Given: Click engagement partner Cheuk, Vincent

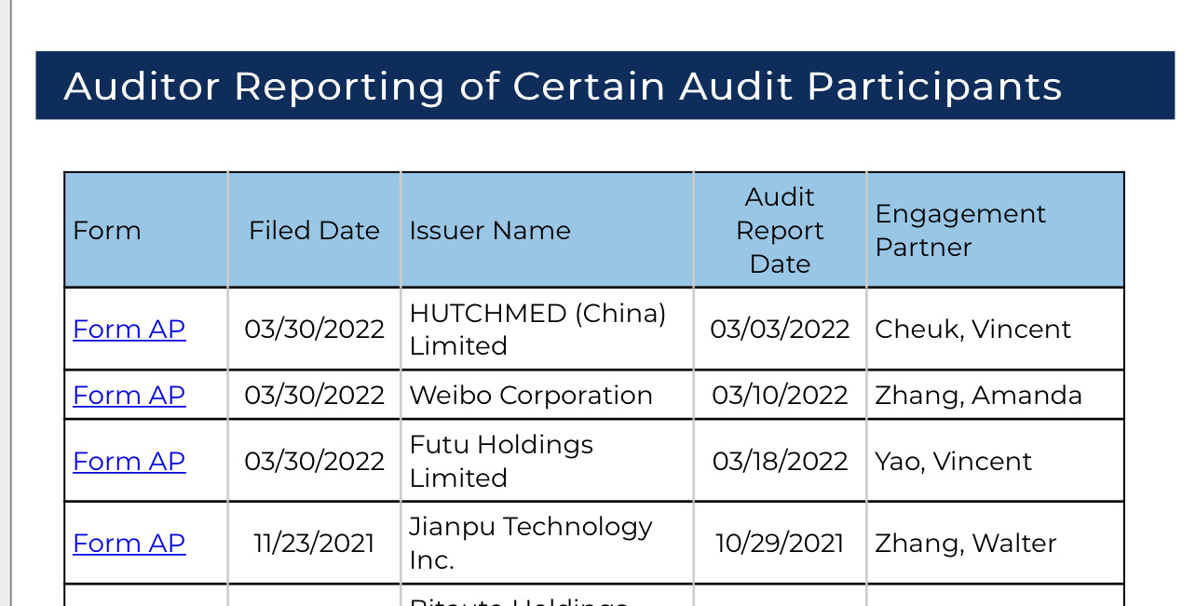Looking at the screenshot, I should pyautogui.click(x=972, y=330).
